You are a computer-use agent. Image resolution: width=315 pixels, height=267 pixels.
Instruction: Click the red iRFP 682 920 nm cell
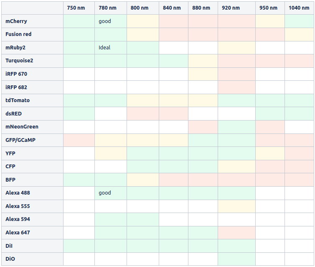[236, 87]
